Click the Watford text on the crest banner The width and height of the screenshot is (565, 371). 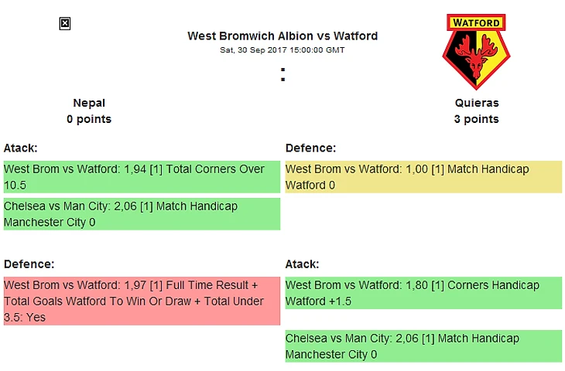(476, 22)
